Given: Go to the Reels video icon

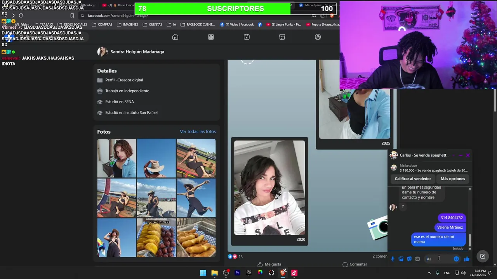Looking at the screenshot, I should click(247, 37).
